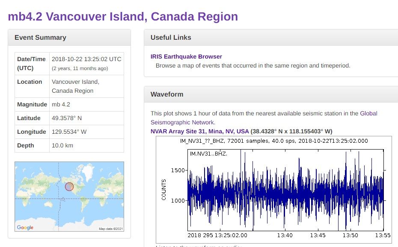Screen dimensions: 398x247
Task: Select the longitude value 129.5534° W
Action: tap(69, 132)
